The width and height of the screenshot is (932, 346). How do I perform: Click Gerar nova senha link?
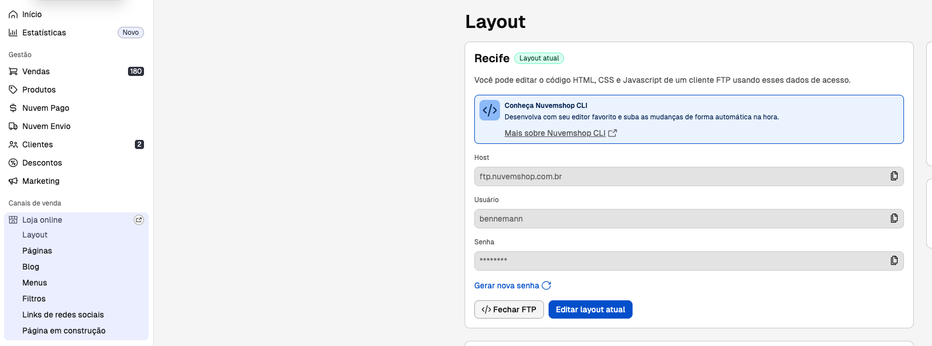507,285
